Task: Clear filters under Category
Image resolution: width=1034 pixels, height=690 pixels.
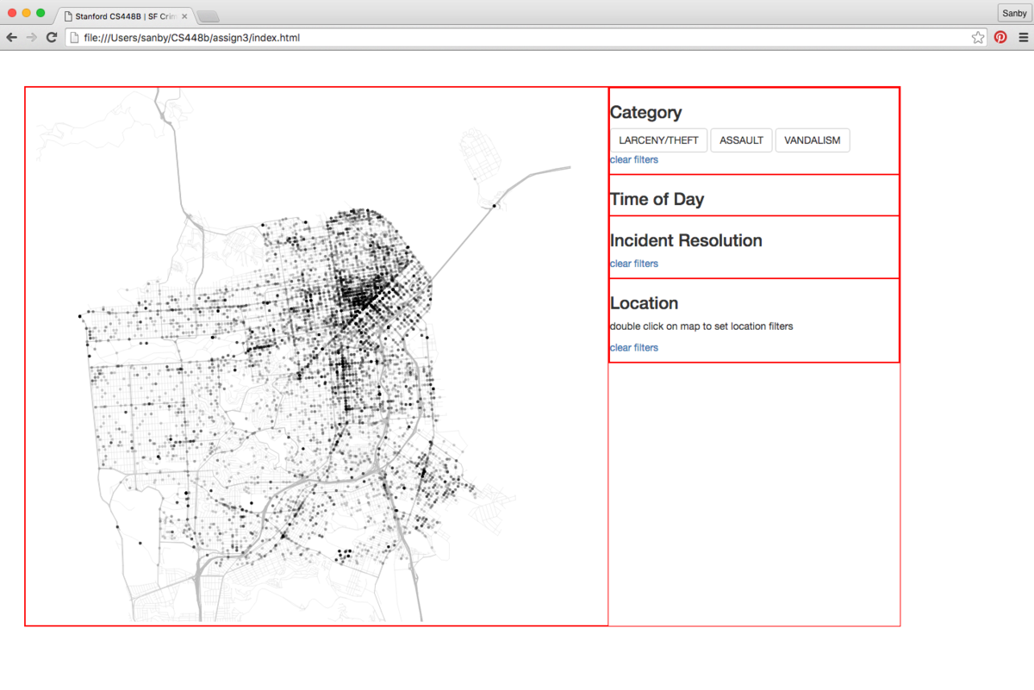Action: point(634,159)
